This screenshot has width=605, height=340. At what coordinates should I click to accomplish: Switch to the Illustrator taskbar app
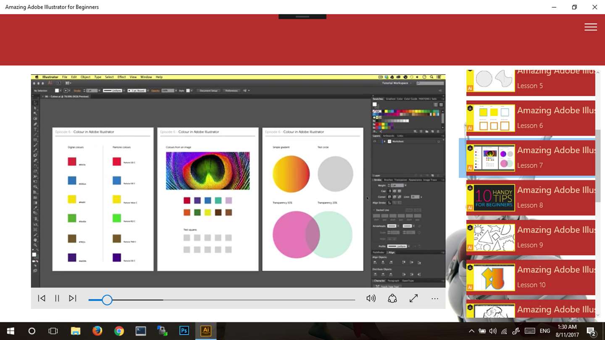click(x=206, y=331)
